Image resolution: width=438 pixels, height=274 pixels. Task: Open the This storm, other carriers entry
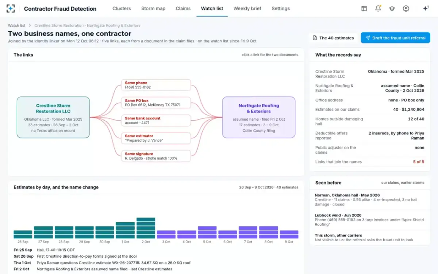coord(369,238)
